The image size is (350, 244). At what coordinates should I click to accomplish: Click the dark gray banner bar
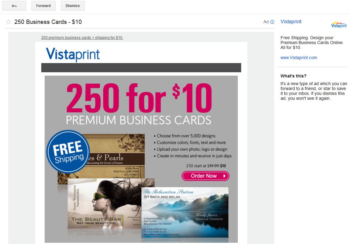141,68
